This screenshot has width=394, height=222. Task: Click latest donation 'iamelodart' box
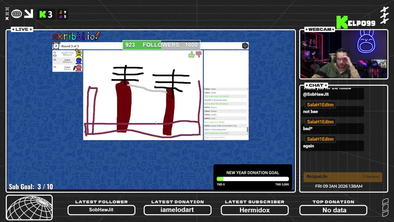tap(177, 210)
